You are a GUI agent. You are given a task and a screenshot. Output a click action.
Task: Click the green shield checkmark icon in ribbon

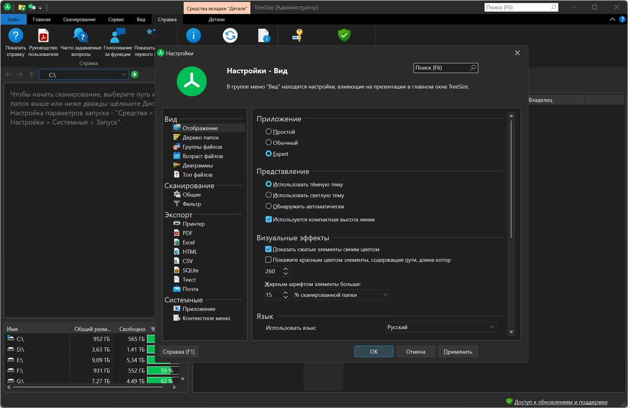tap(344, 36)
